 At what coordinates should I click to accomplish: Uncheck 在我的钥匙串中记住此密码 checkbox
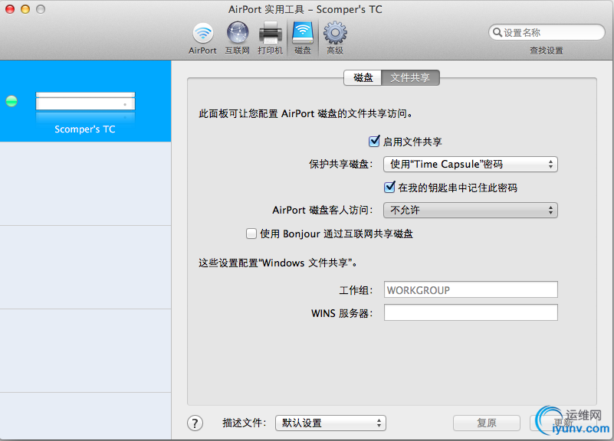pos(389,188)
